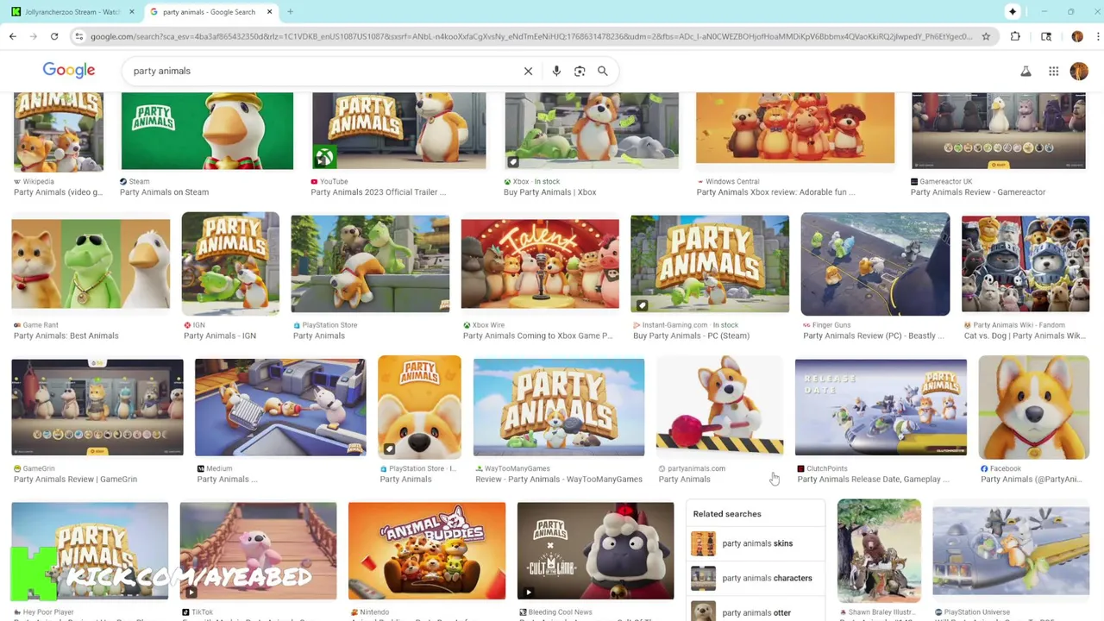The image size is (1104, 621).
Task: Open Party Animals: Best Animals link
Action: click(x=66, y=336)
